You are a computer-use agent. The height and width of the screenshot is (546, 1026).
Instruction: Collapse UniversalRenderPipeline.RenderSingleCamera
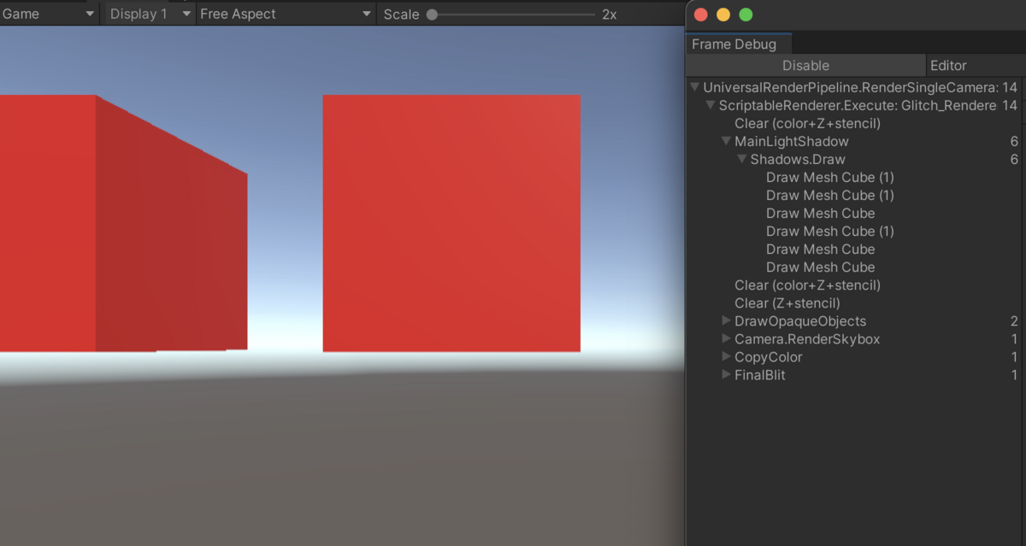pos(694,86)
